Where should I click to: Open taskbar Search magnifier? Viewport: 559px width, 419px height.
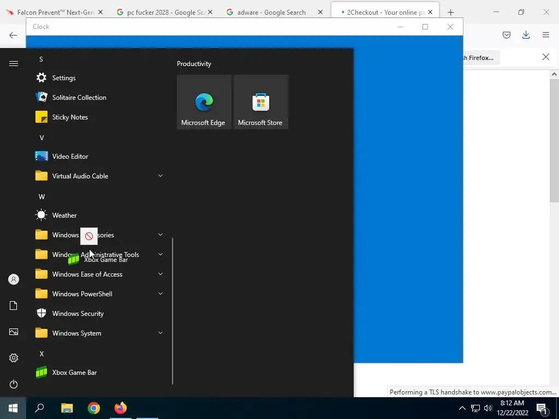point(39,408)
